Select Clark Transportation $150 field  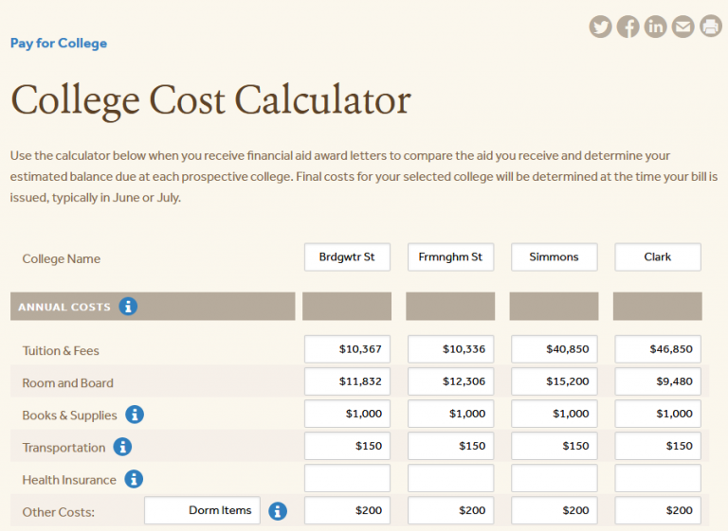click(x=658, y=446)
